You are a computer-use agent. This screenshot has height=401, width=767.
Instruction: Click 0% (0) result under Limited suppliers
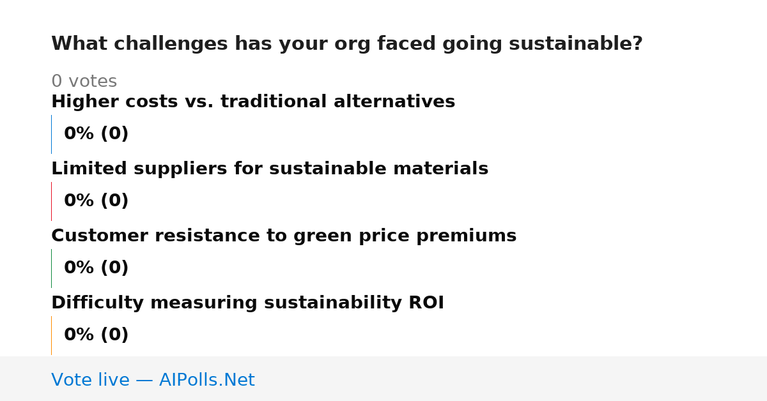click(96, 201)
